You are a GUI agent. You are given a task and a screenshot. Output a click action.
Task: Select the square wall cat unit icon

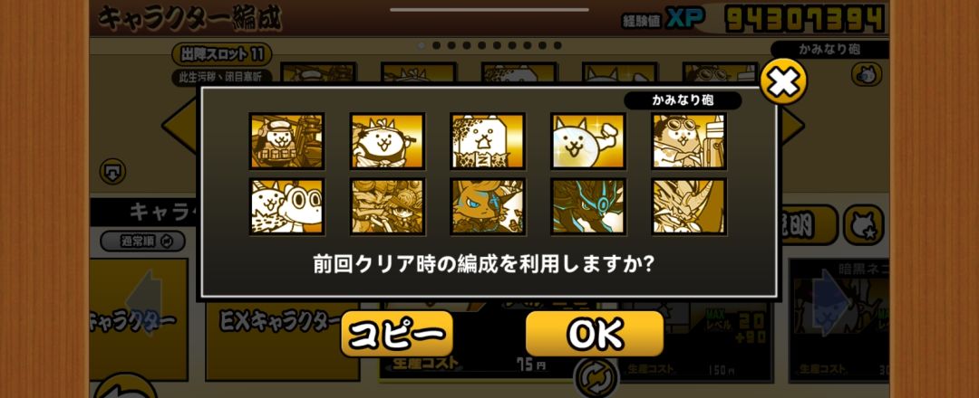[488, 141]
